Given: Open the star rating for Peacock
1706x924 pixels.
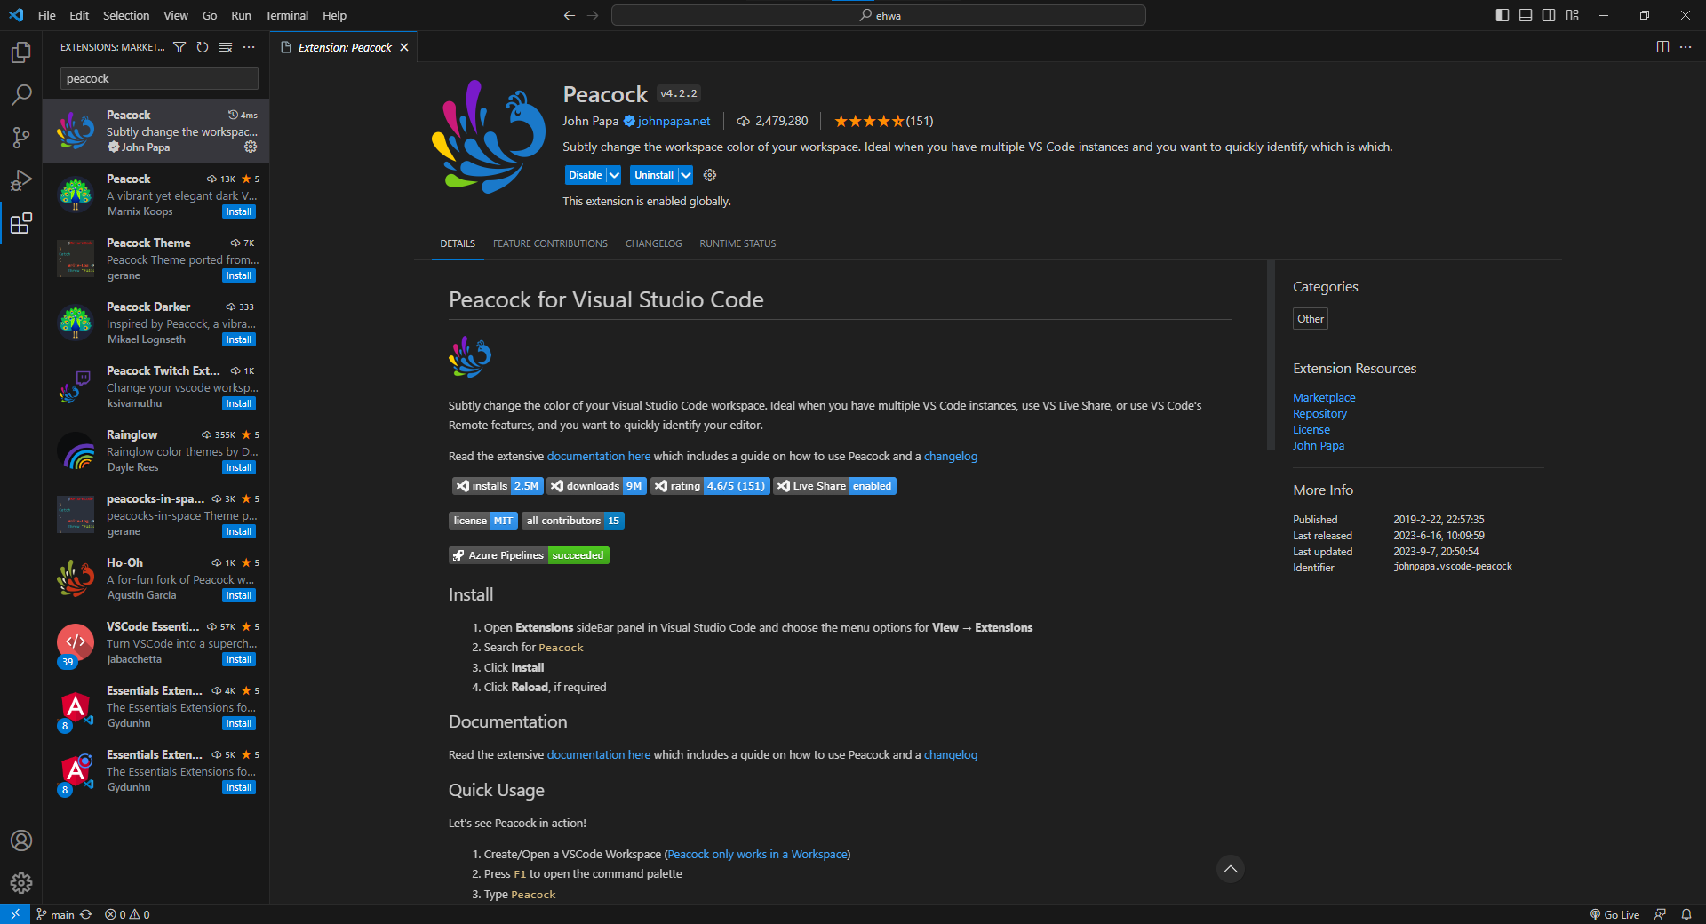Looking at the screenshot, I should tap(883, 121).
